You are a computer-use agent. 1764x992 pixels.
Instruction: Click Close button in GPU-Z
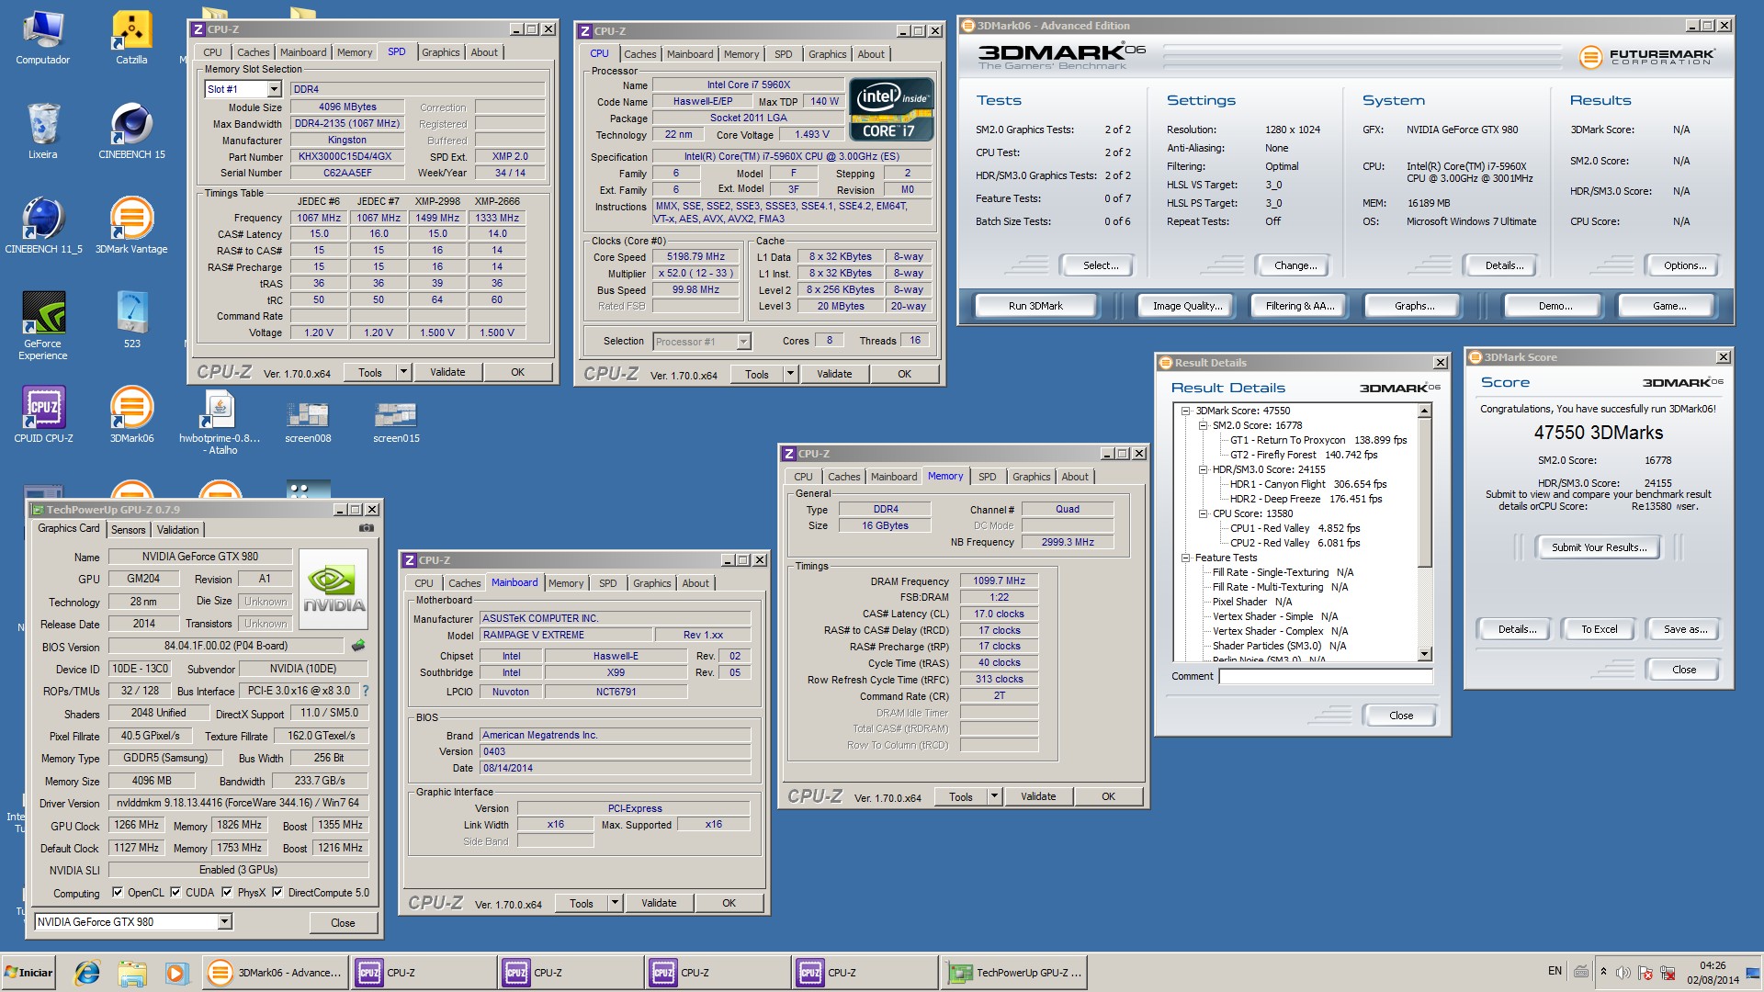343,922
